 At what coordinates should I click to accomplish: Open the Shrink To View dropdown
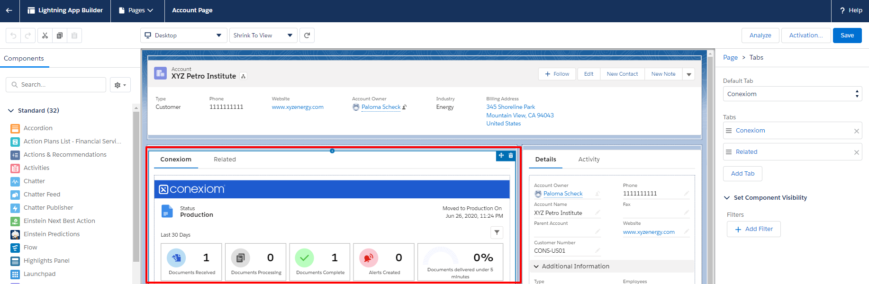pos(263,35)
